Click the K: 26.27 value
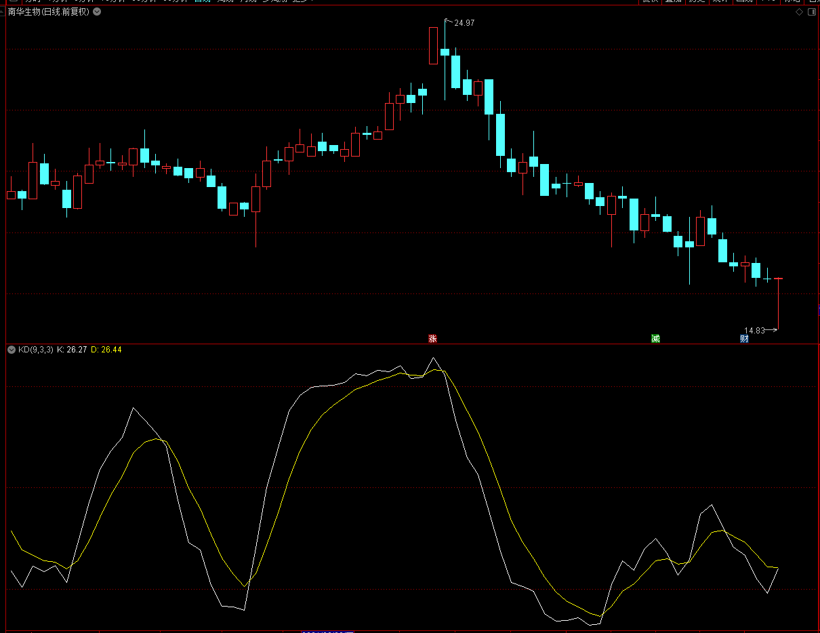This screenshot has height=633, width=820. [71, 350]
